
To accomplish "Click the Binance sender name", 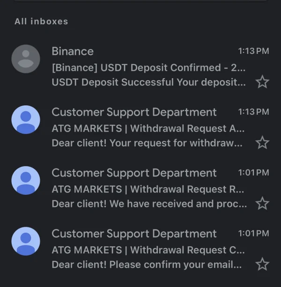I will [73, 52].
